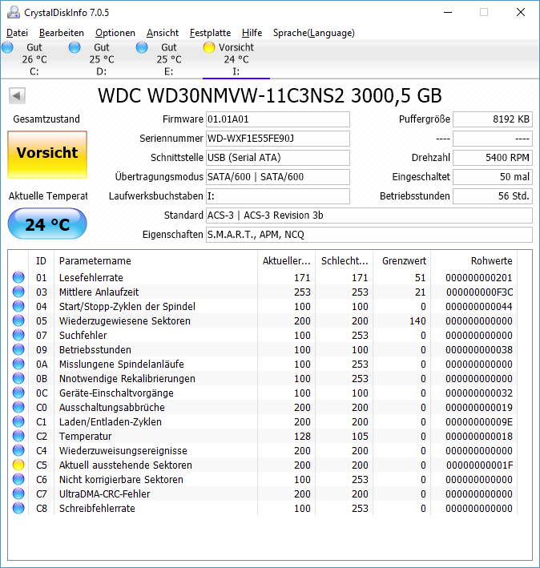Click raw value 000000000F3C

tap(479, 292)
